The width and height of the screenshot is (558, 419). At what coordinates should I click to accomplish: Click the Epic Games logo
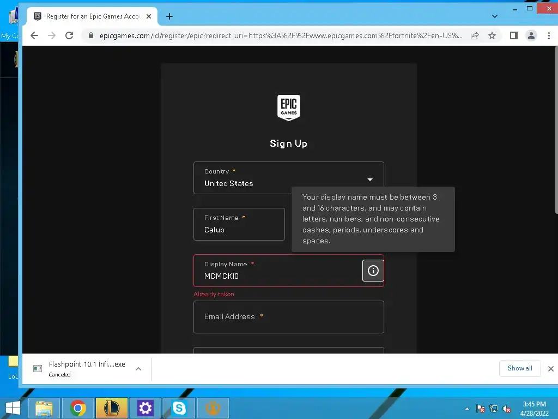pos(289,107)
